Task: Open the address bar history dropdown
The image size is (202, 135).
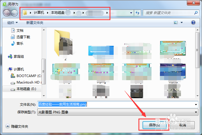Action: click(x=131, y=13)
